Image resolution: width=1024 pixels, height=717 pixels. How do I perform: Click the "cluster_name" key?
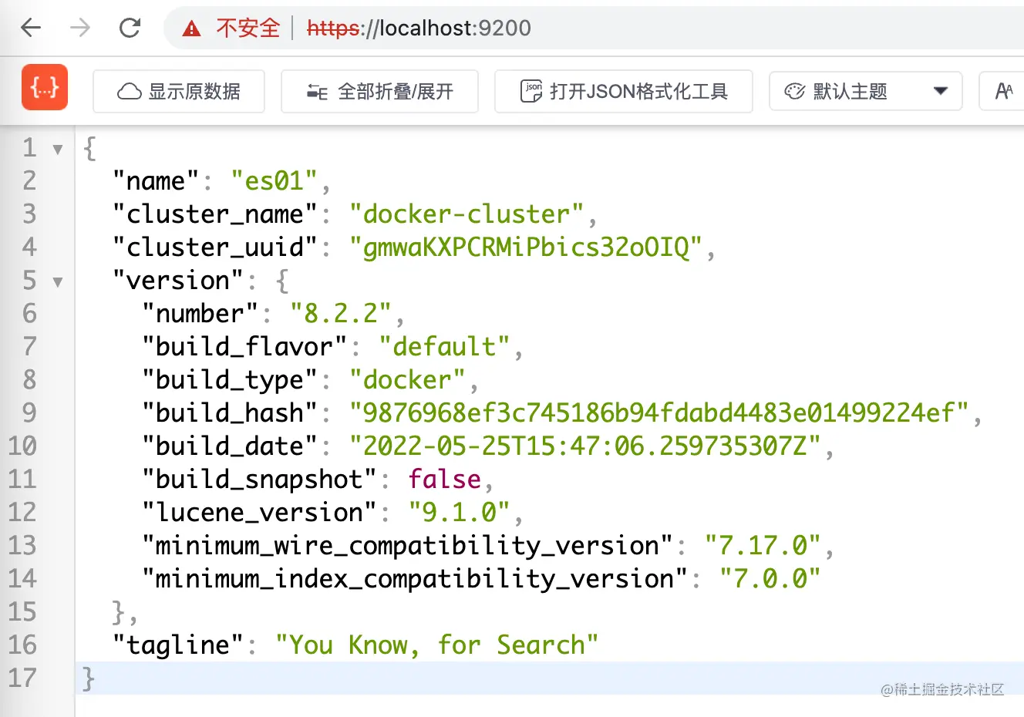click(x=215, y=214)
